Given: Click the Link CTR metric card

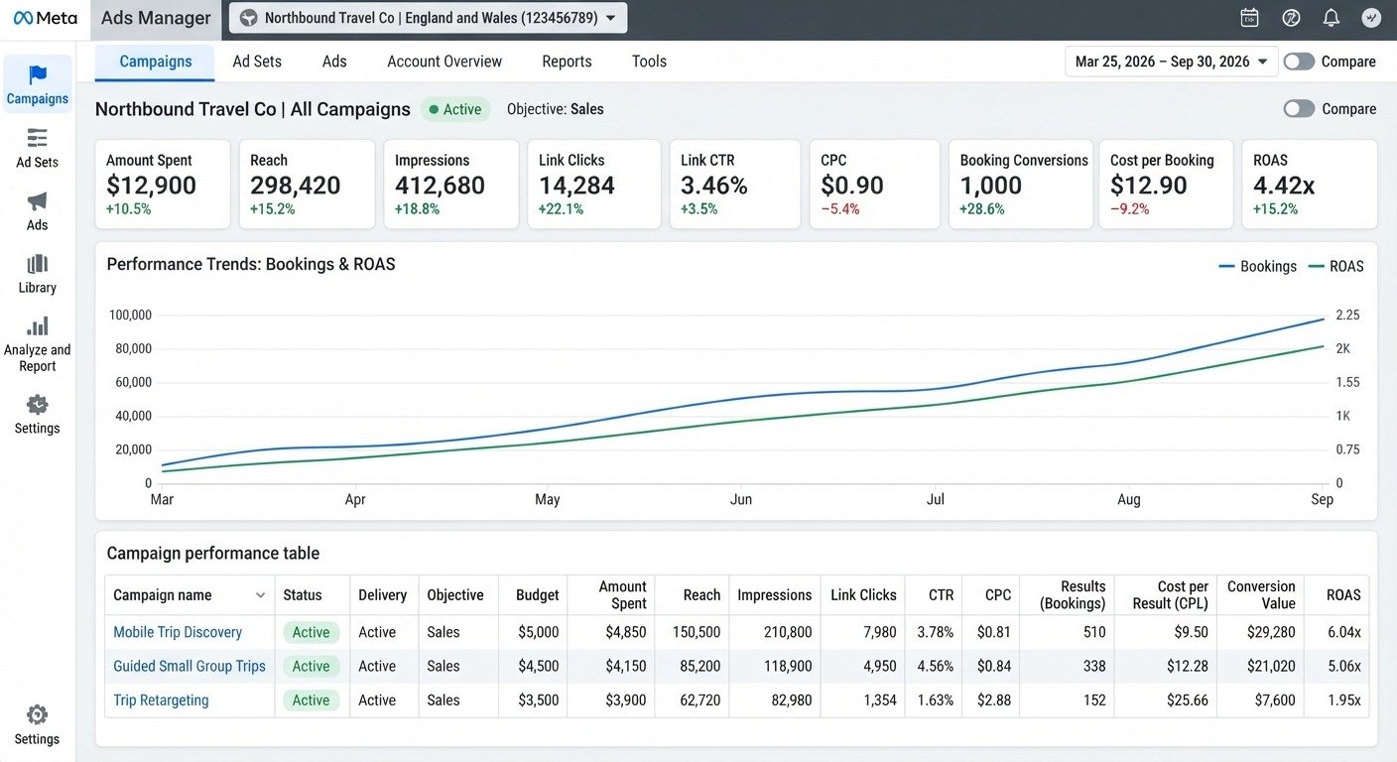Looking at the screenshot, I should click(735, 185).
